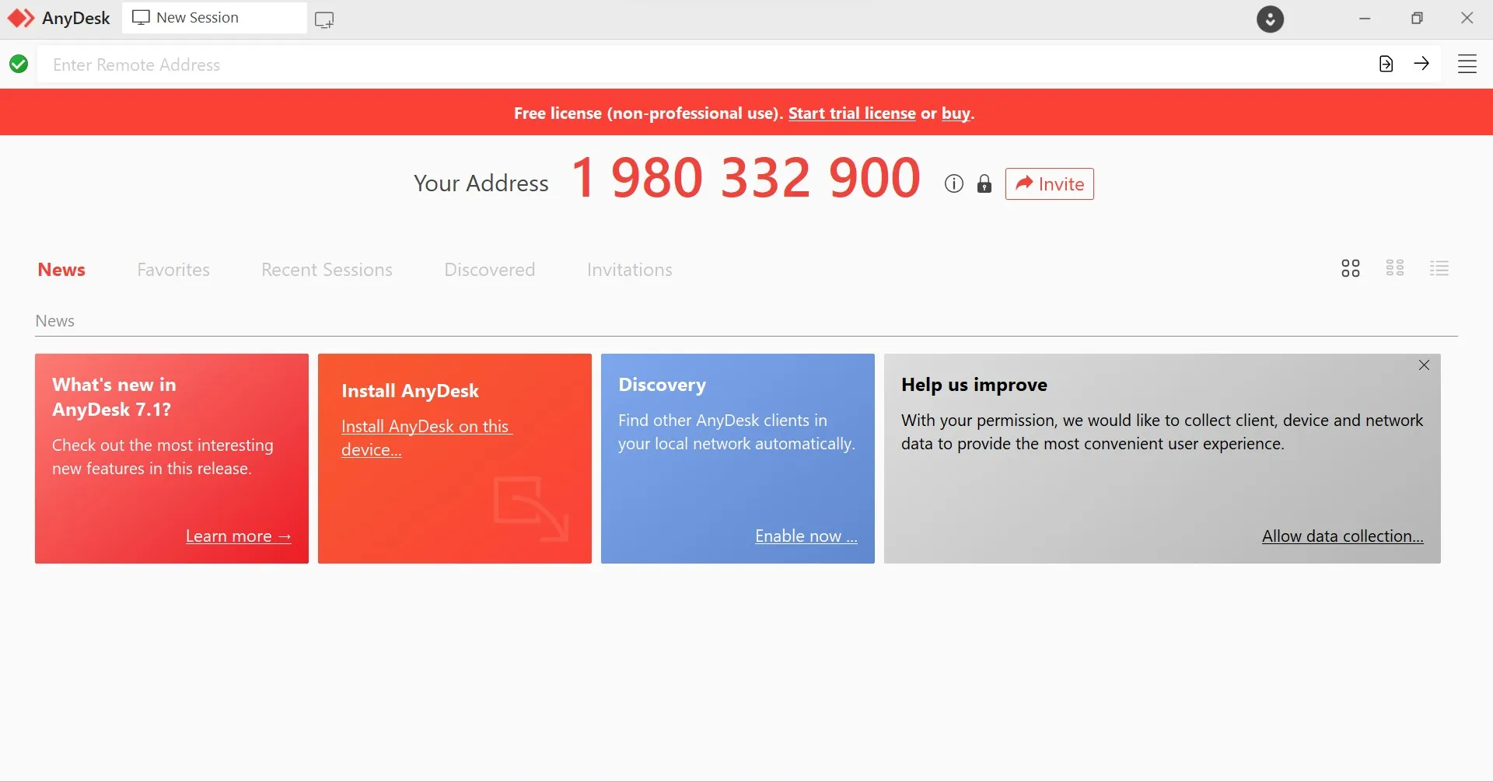This screenshot has height=782, width=1493.
Task: Open Learn more about AnyDesk 7.1
Action: [x=238, y=536]
